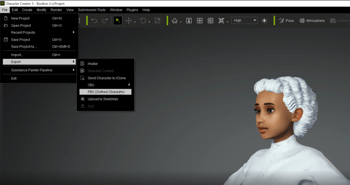This screenshot has width=350, height=185.
Task: Open the Render menu
Action: pos(56,10)
